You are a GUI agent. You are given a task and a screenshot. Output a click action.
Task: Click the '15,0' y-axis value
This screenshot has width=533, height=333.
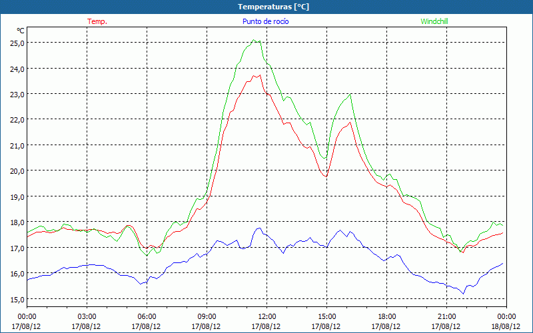pos(17,300)
